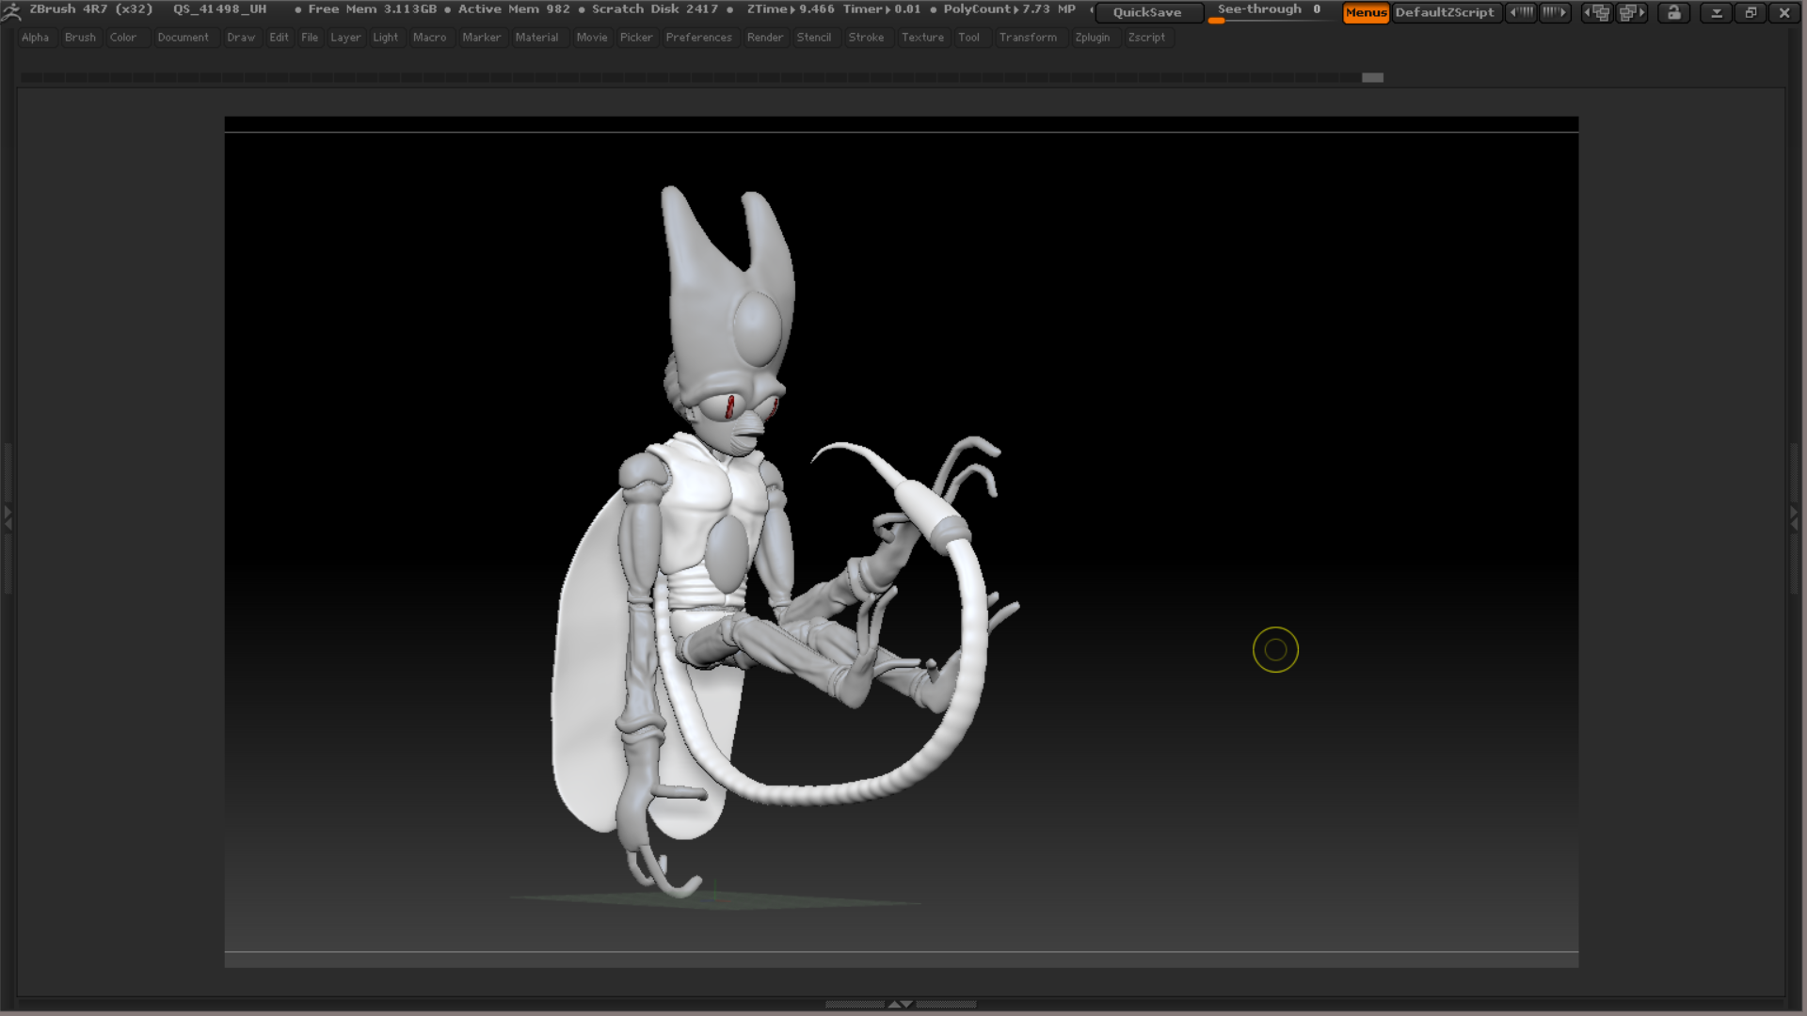Click the hide-to-tray down arrow icon

click(x=1717, y=12)
